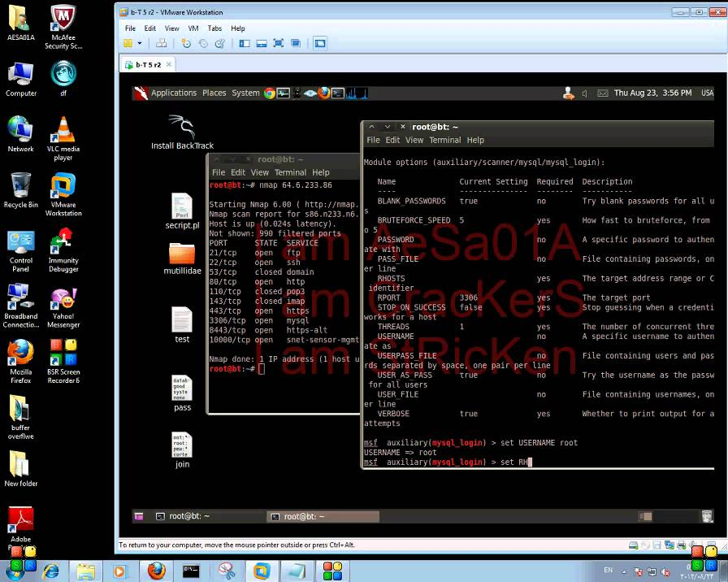728x582 pixels.
Task: Close the b-T 5 r2 VM tab
Action: pos(168,64)
